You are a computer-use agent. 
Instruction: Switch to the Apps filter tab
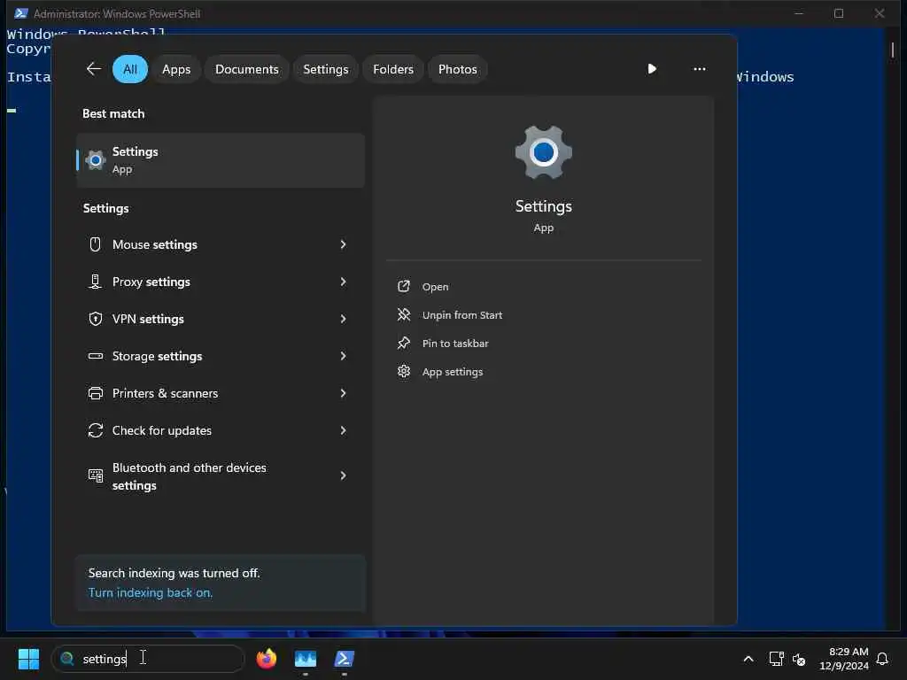tap(176, 69)
